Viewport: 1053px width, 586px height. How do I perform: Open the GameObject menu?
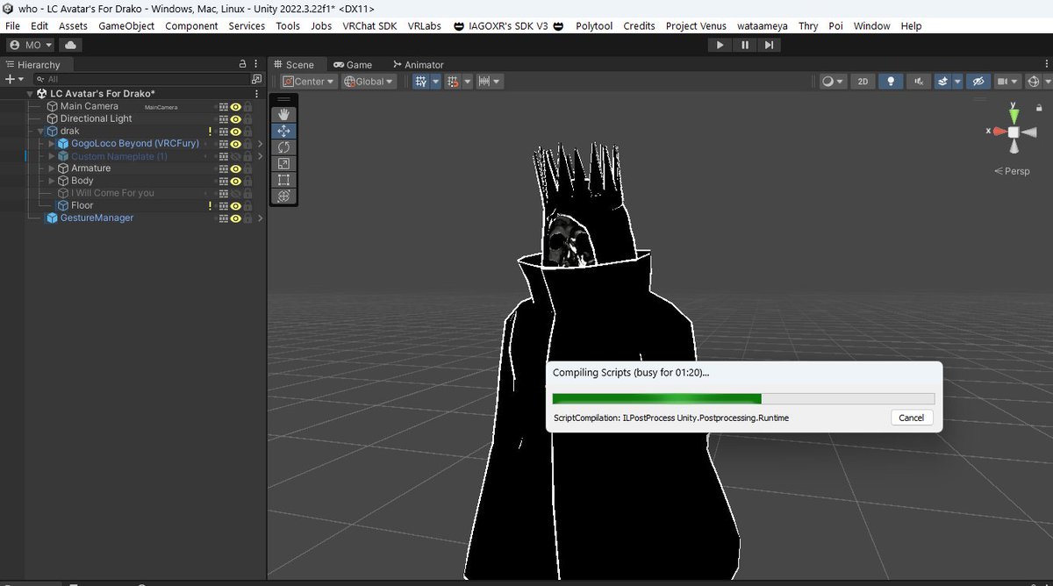click(126, 25)
